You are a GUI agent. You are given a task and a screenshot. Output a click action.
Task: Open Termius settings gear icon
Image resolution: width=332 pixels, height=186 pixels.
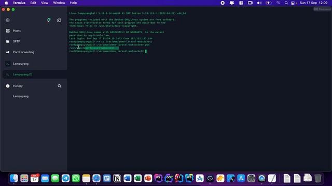tap(8, 20)
